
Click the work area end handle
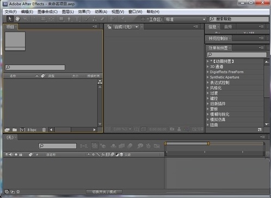pyautogui.click(x=208, y=143)
